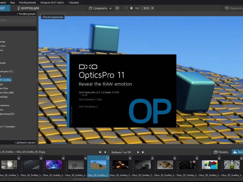Select the DVD drive (D:) tree item
Viewport: 243px width, 182px height.
pyautogui.click(x=7, y=114)
